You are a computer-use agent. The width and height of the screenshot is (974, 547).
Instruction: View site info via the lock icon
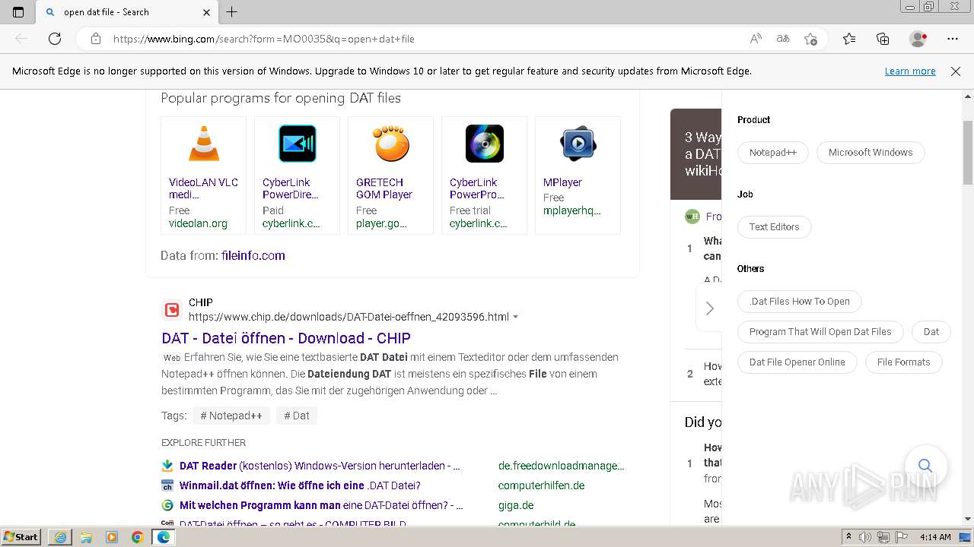96,39
